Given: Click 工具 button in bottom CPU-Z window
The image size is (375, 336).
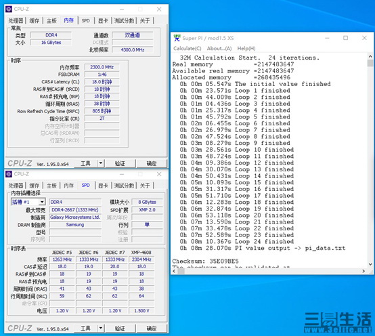Looking at the screenshot, I should (x=85, y=329).
